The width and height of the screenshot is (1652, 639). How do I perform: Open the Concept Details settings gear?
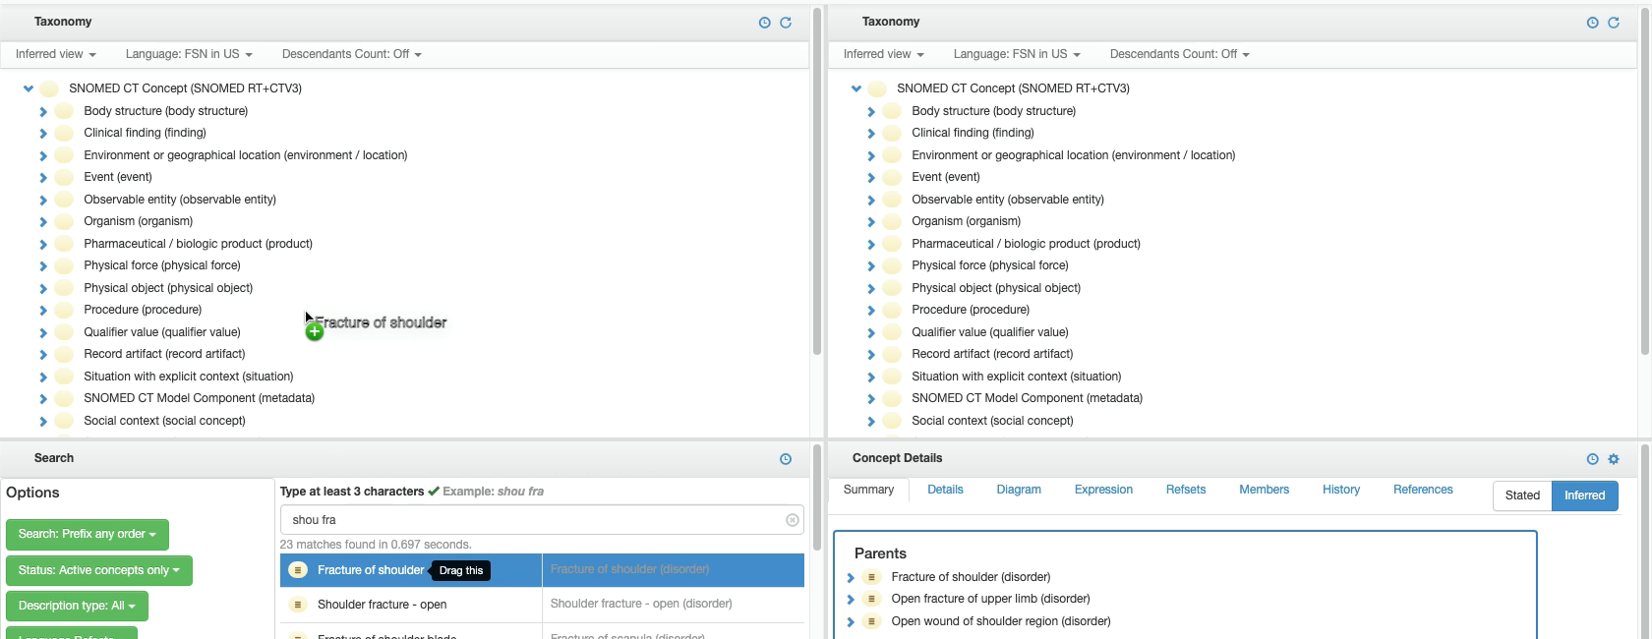pyautogui.click(x=1614, y=459)
